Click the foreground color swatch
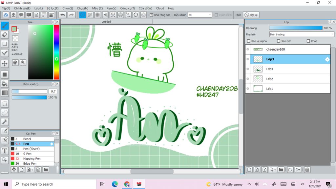 point(14,29)
